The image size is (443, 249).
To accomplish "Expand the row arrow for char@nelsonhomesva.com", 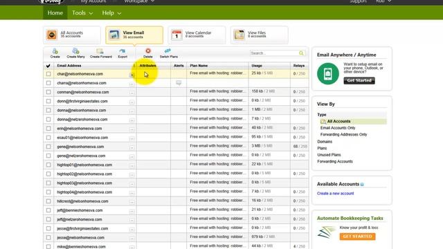I will [x=132, y=75].
